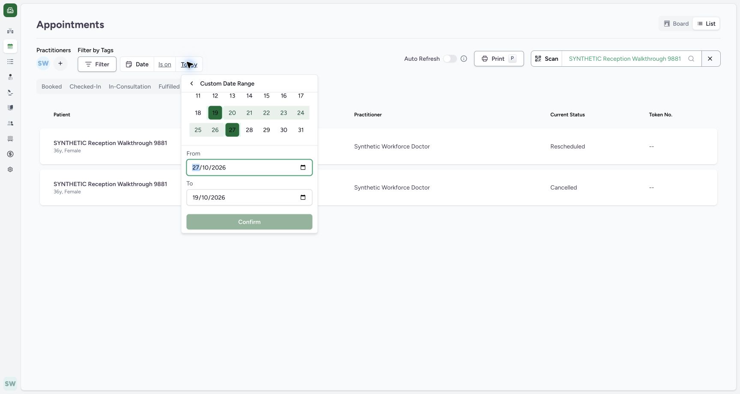
Task: Open the settings gear sidebar icon
Action: [x=10, y=169]
